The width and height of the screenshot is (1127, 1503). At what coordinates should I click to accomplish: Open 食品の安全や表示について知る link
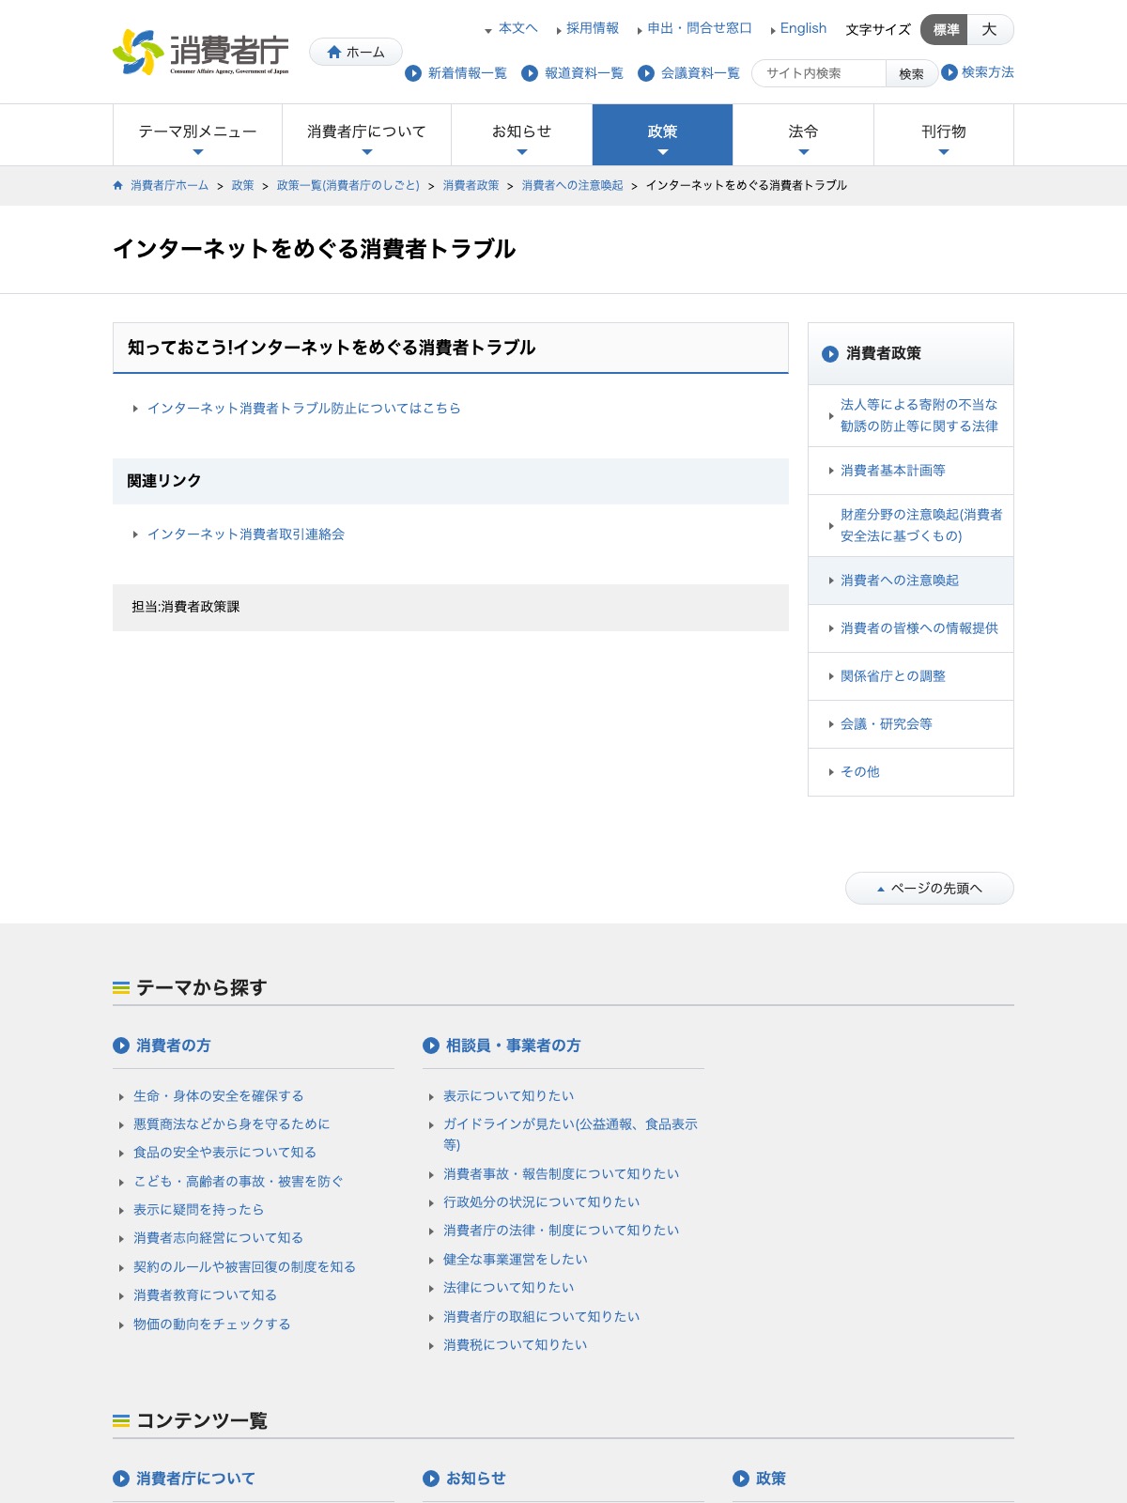tap(225, 1153)
